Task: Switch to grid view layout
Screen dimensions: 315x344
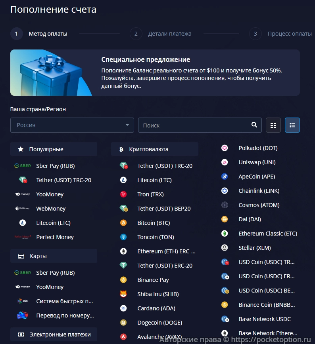Action: pos(273,125)
